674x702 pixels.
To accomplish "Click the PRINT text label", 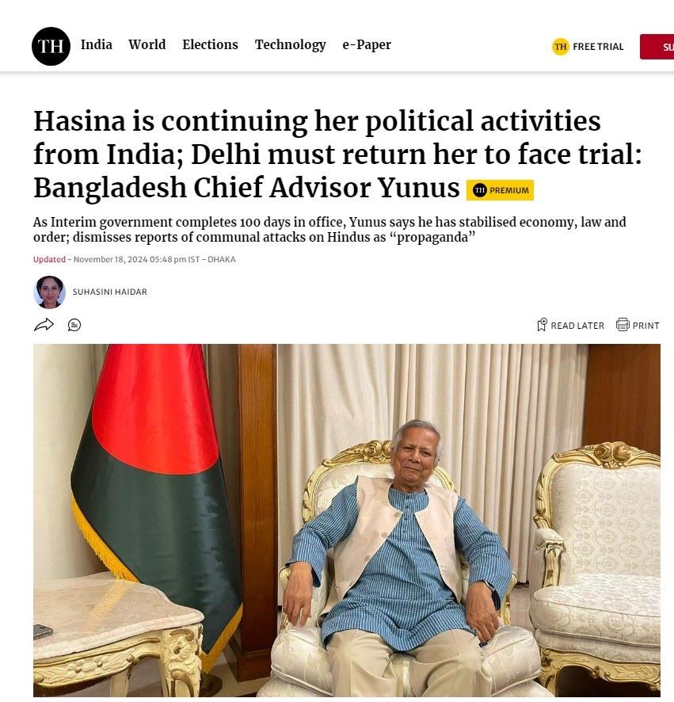I will 645,326.
